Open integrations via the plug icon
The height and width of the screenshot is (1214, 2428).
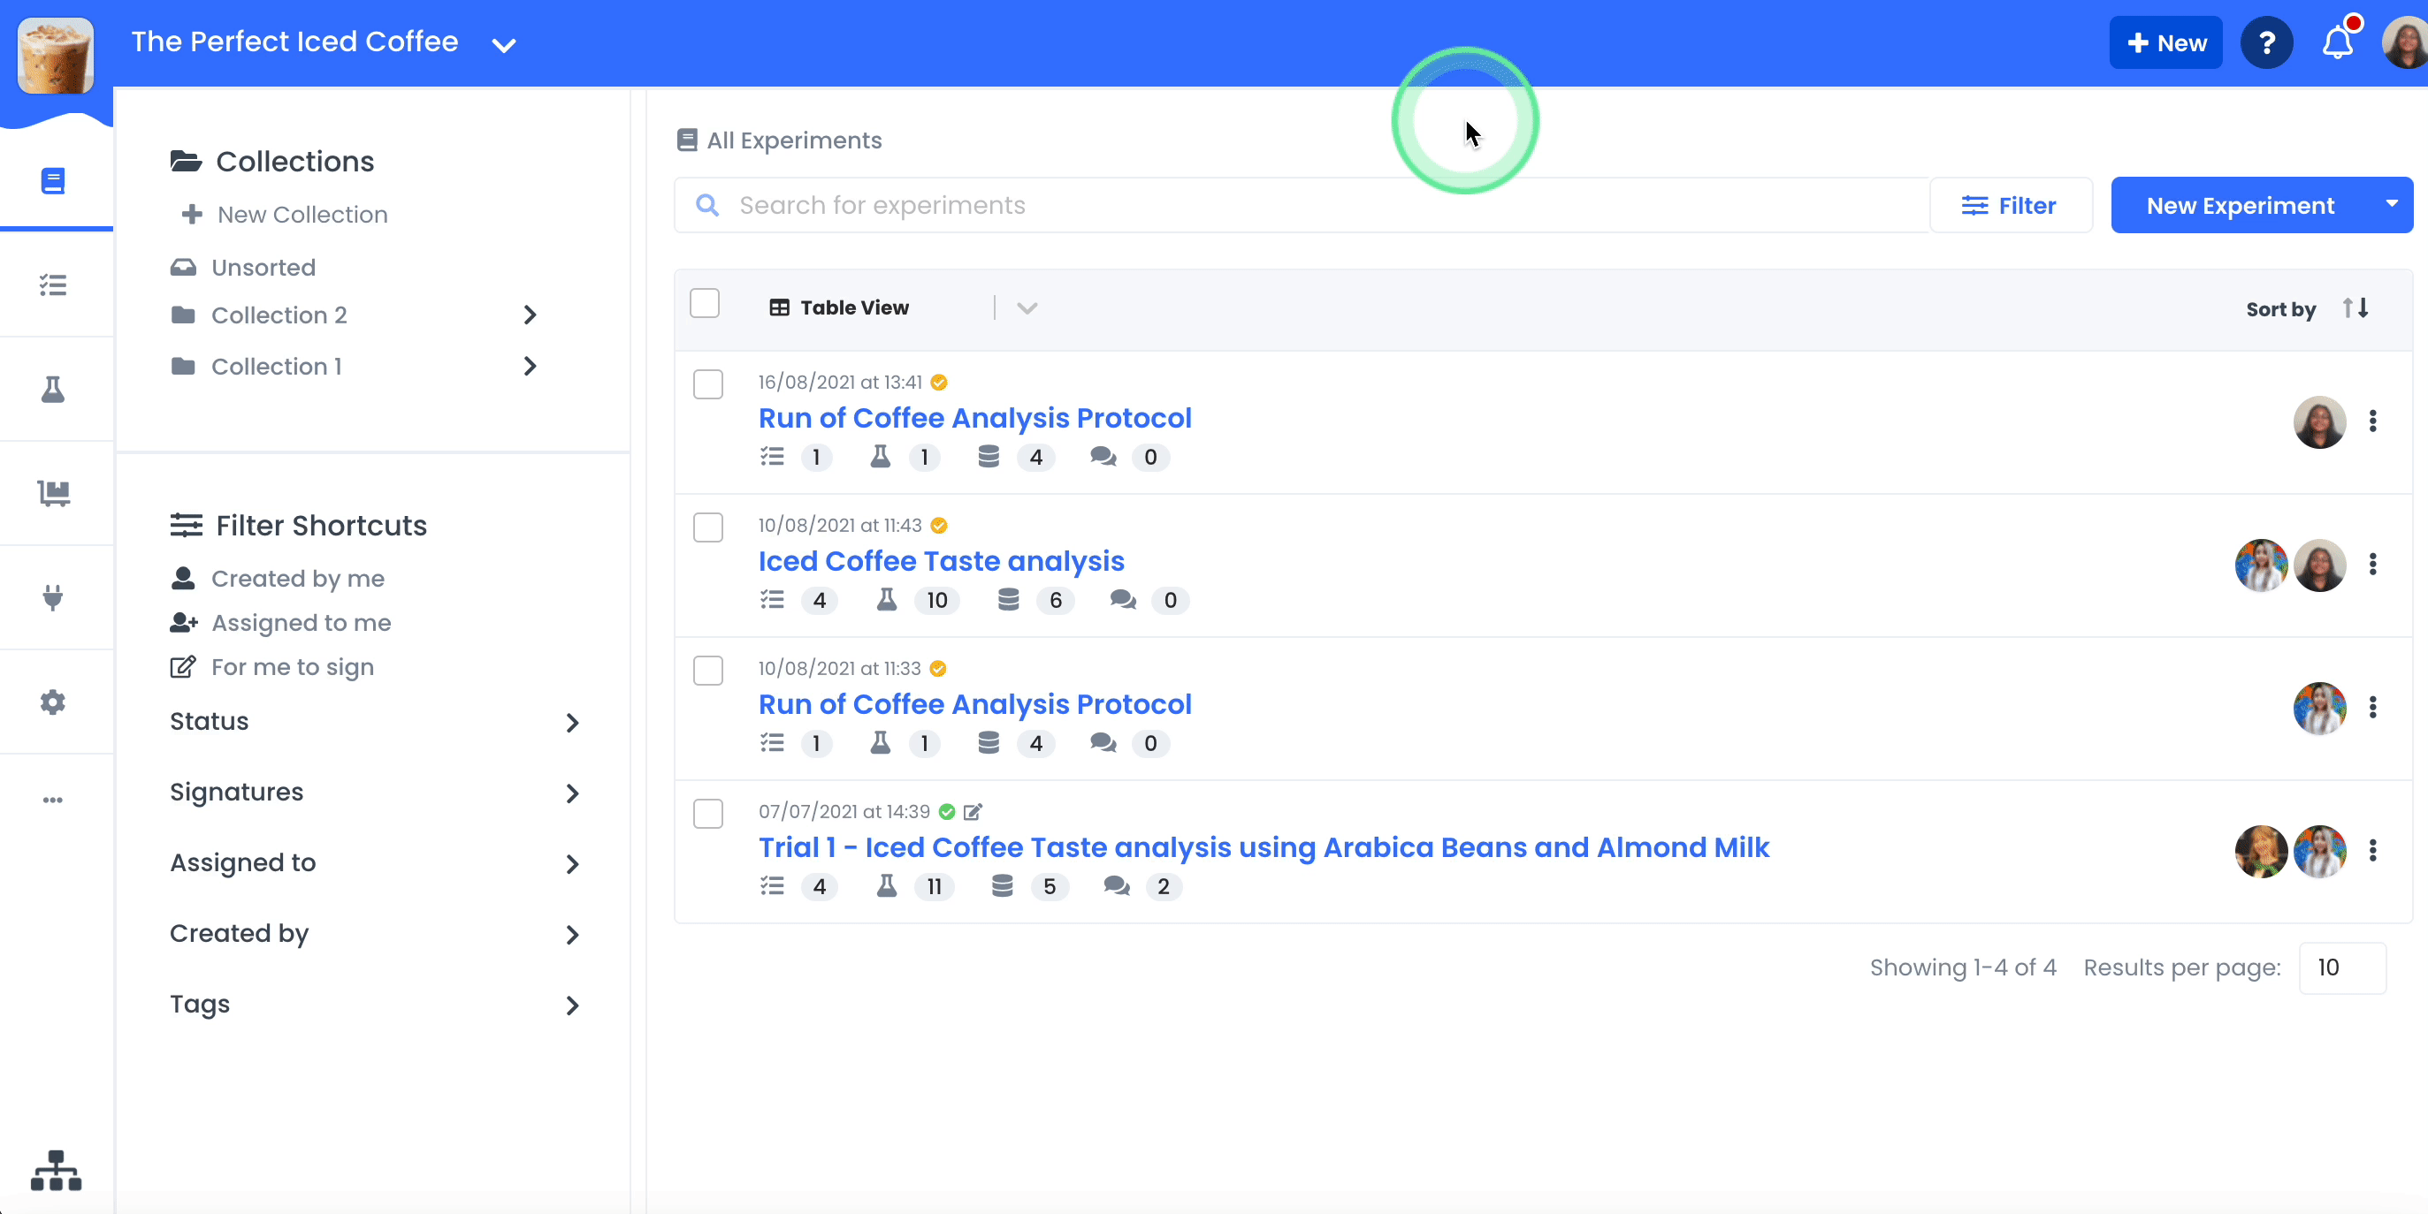pyautogui.click(x=54, y=597)
